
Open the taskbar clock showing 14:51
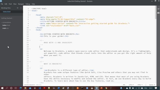click(150, 88)
